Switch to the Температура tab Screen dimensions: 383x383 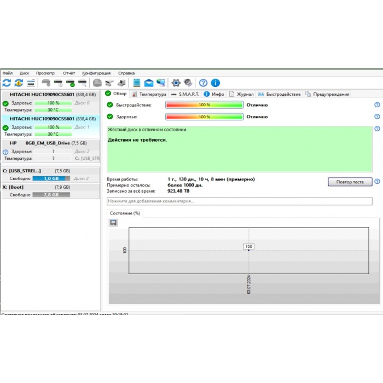(x=149, y=94)
